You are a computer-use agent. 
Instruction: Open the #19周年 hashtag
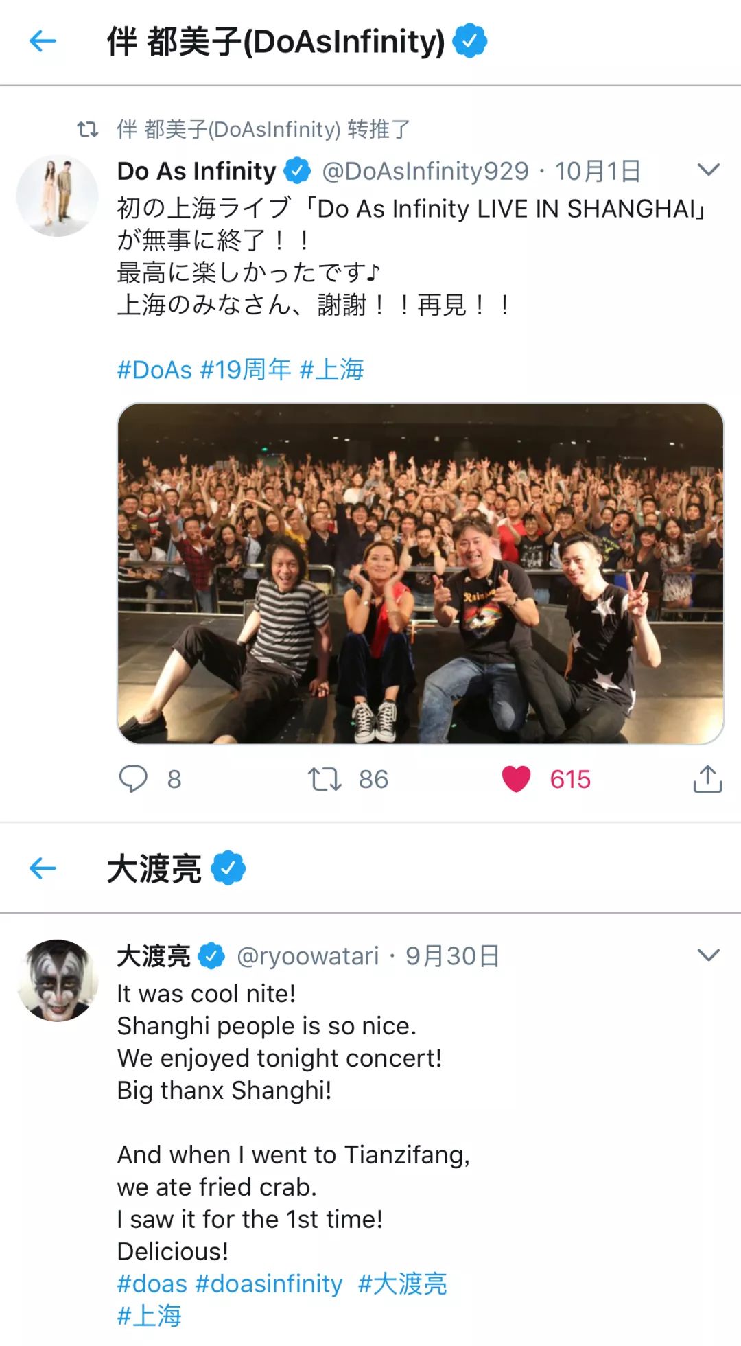pyautogui.click(x=246, y=370)
